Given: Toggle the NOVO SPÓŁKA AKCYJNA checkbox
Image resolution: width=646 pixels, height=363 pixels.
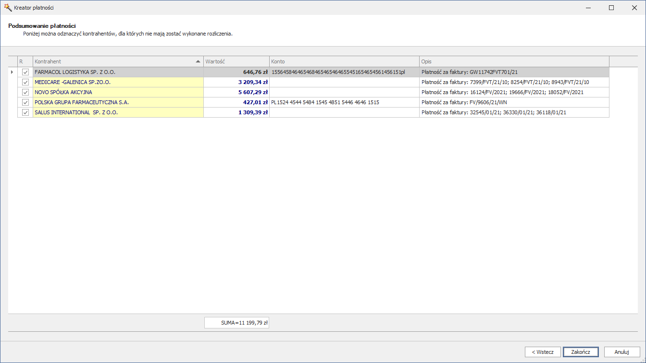Looking at the screenshot, I should [25, 92].
